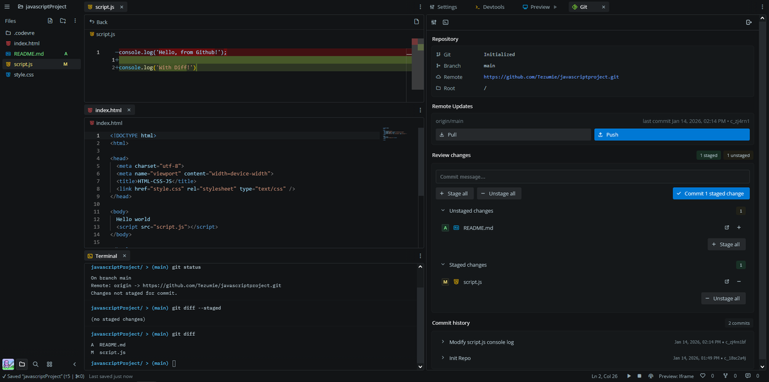Expand the Init Repo commit

[442, 358]
